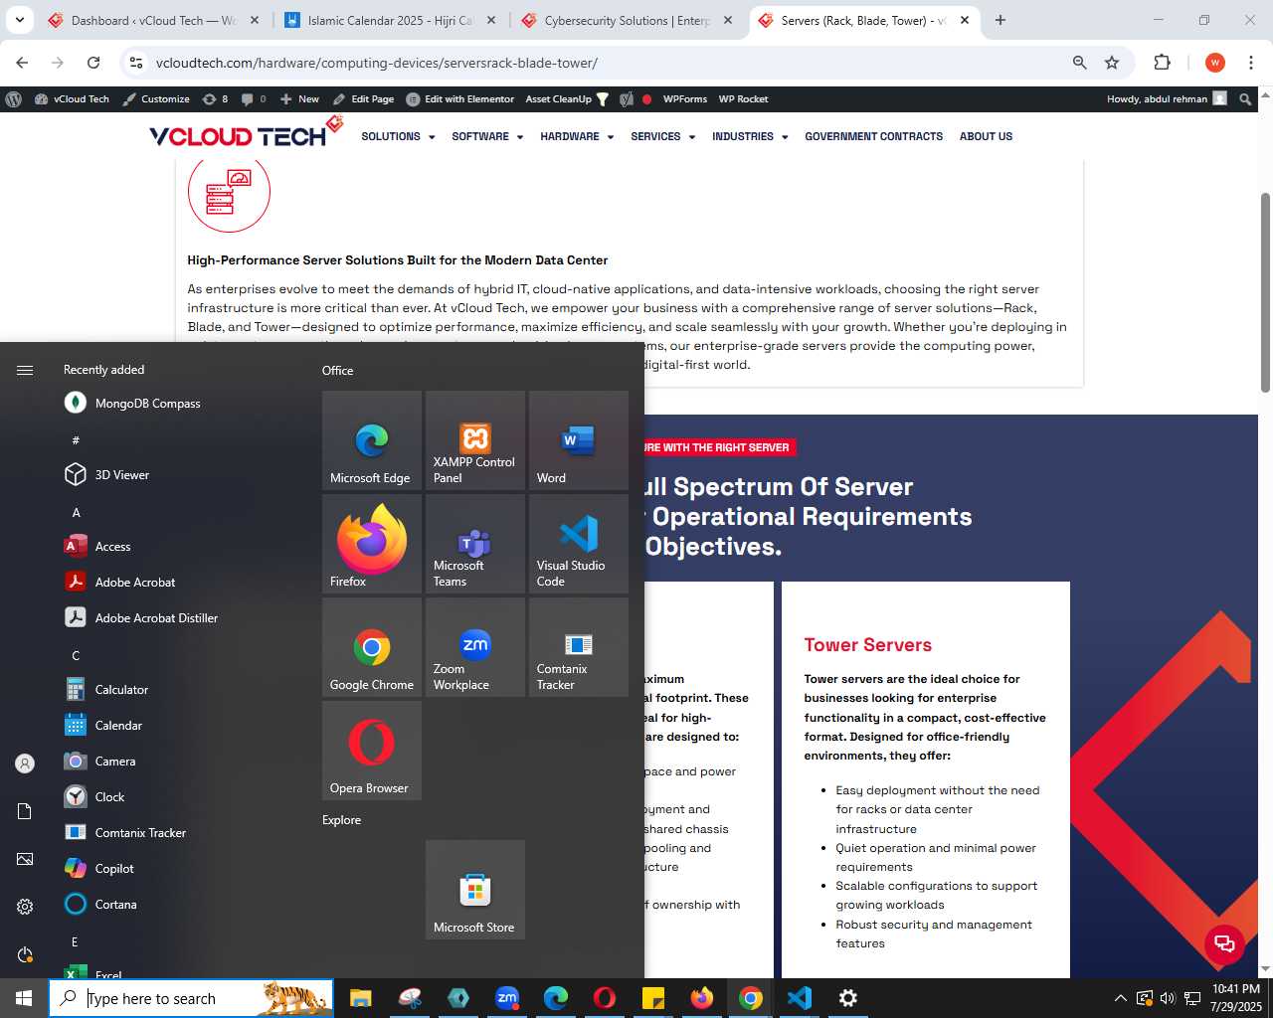This screenshot has height=1018, width=1273.
Task: Click the browser address bar
Action: point(597,63)
